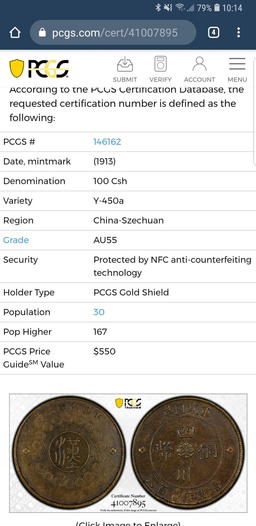Tap the Wi-Fi indicator in the status bar
The height and width of the screenshot is (526, 256).
coord(180,8)
